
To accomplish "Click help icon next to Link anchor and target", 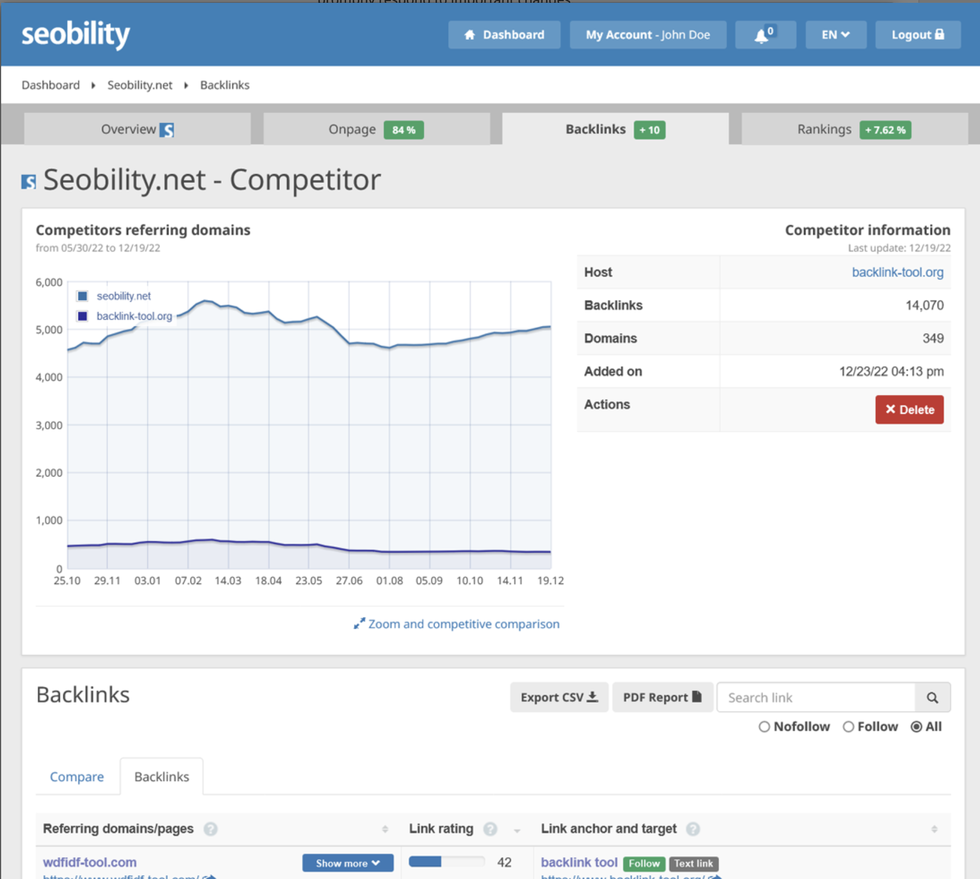I will point(693,829).
